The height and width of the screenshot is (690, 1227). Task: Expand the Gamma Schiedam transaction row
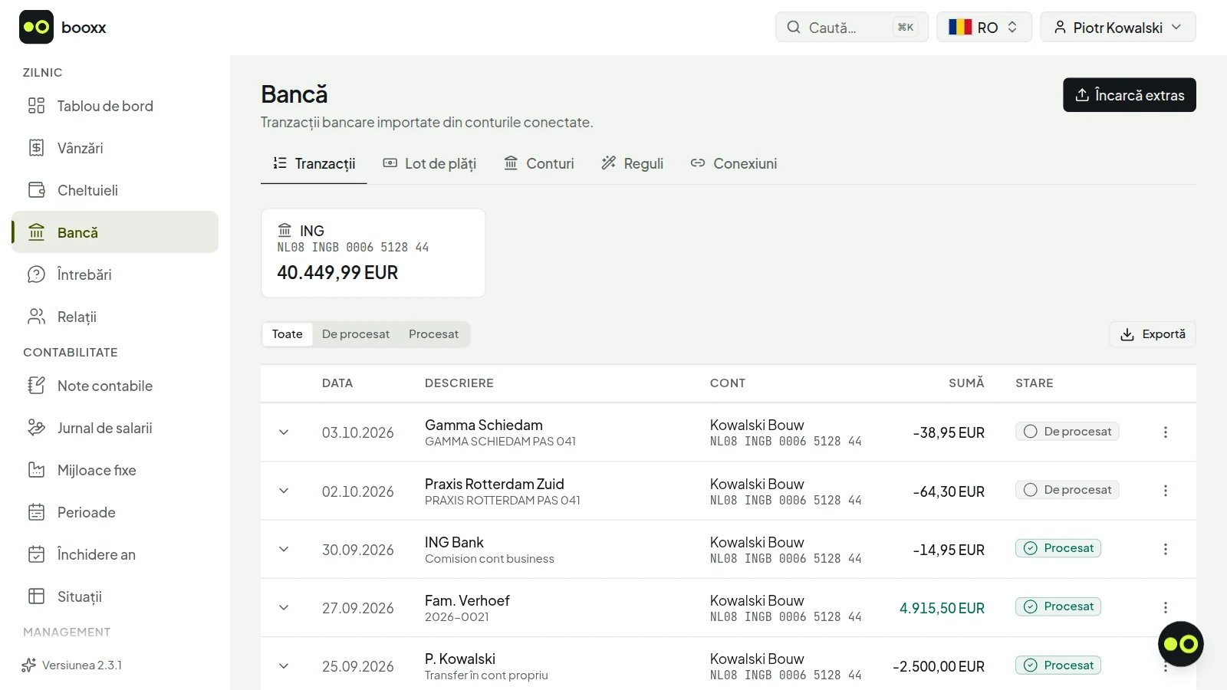click(284, 432)
